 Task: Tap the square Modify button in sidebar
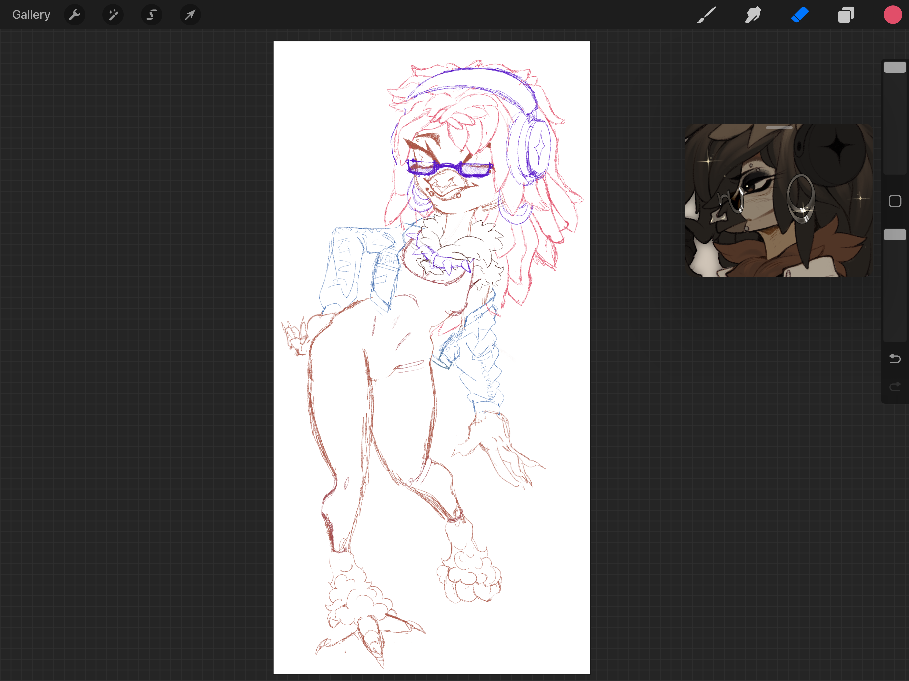[x=895, y=201]
